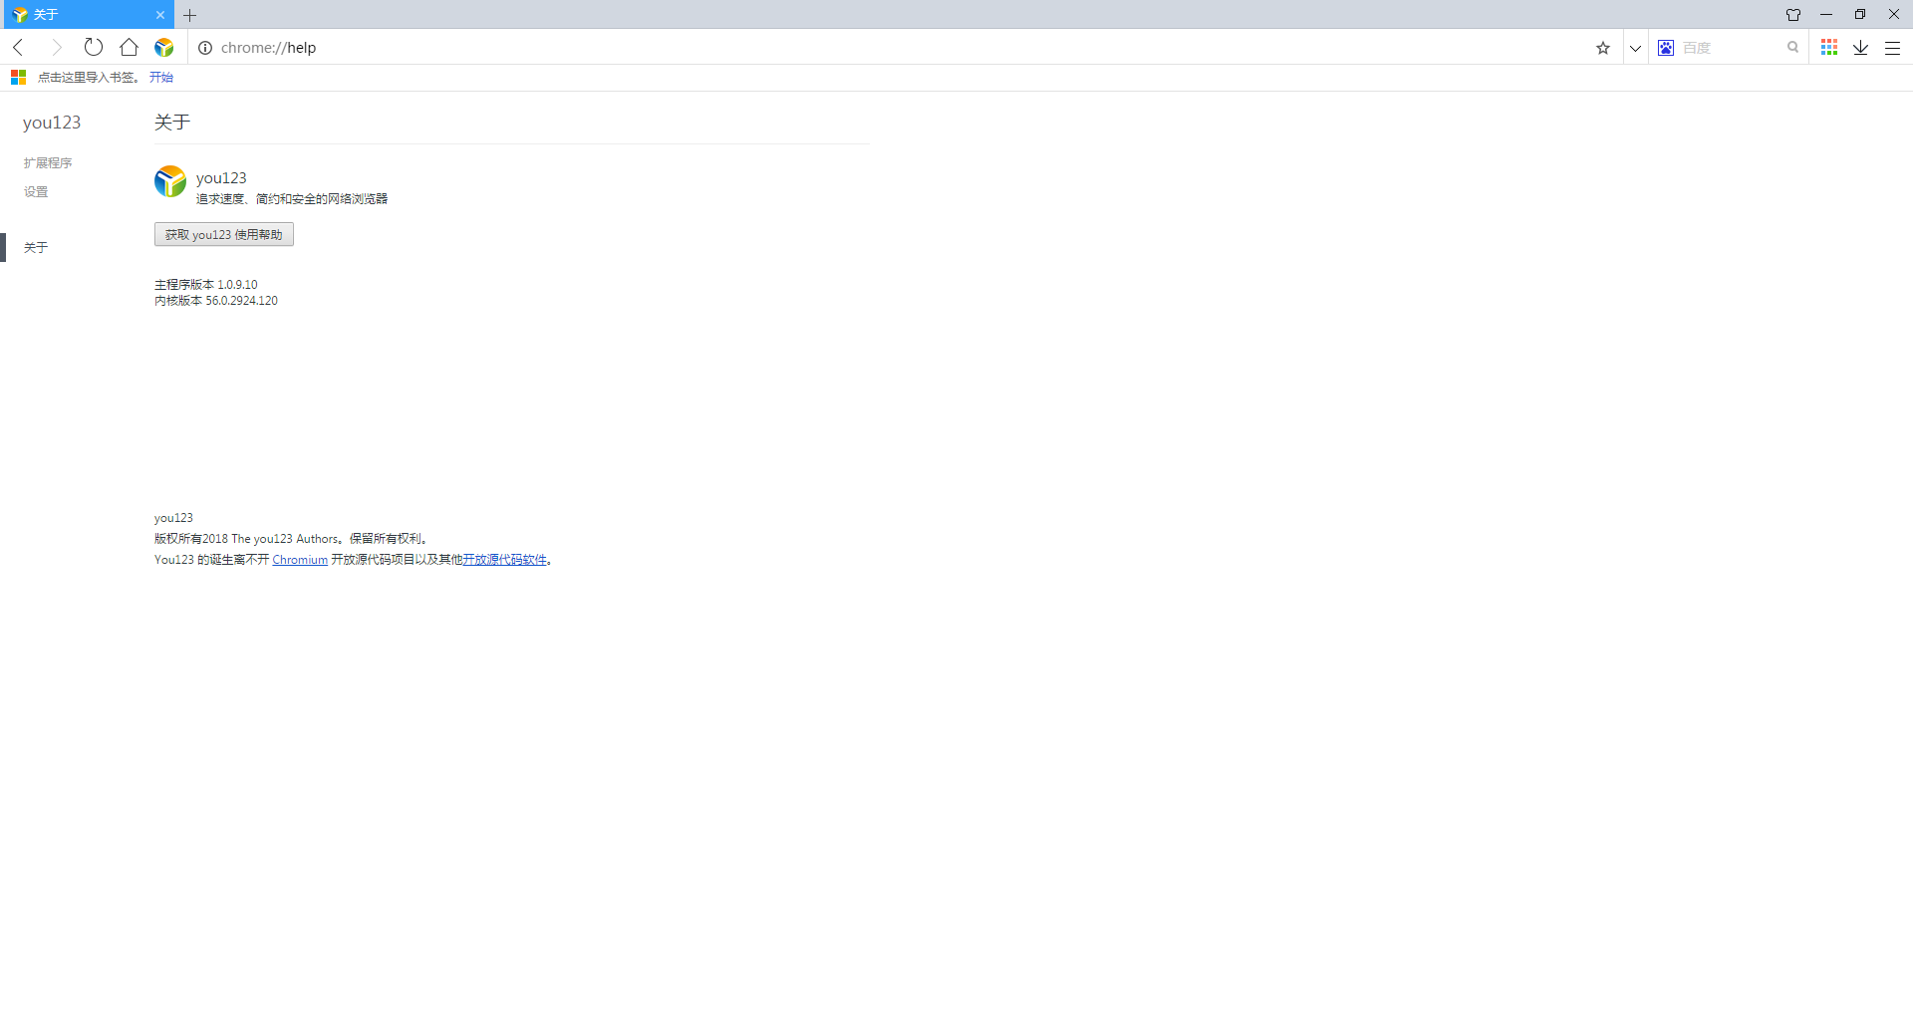Open the Chromium link
This screenshot has height=1030, width=1913.
(x=300, y=560)
